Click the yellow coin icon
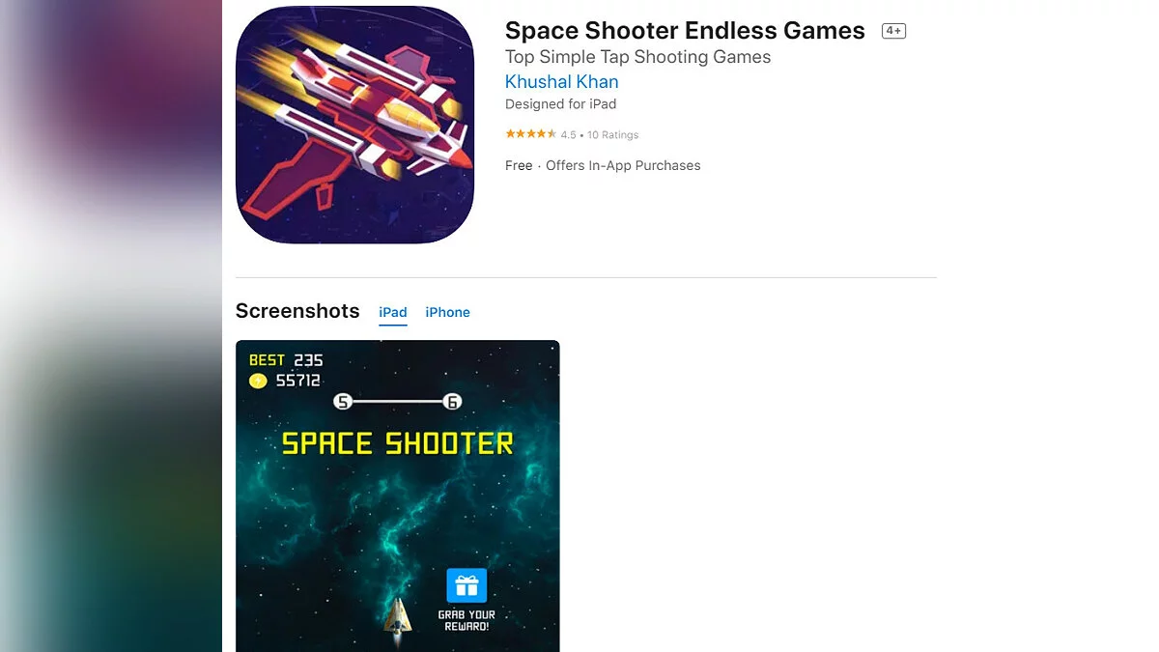This screenshot has height=652, width=1159. click(x=258, y=381)
